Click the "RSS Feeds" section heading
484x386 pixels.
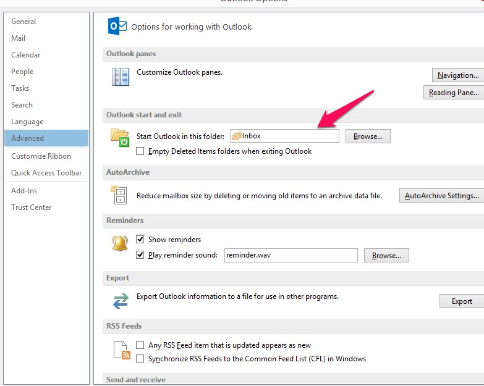[x=124, y=326]
